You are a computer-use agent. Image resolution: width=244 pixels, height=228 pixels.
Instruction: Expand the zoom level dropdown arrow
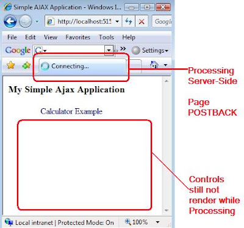pos(157,222)
